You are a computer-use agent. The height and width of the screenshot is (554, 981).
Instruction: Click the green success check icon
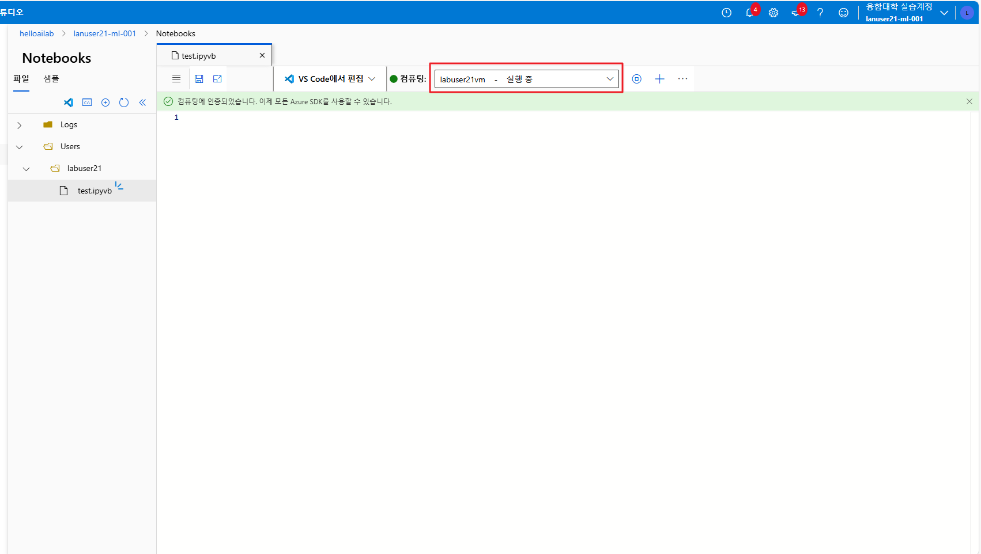168,101
